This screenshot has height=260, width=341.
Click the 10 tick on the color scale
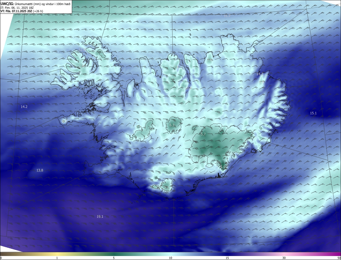[170, 258]
